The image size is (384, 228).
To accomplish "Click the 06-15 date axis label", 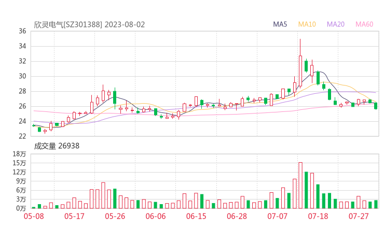I will coord(196,216).
